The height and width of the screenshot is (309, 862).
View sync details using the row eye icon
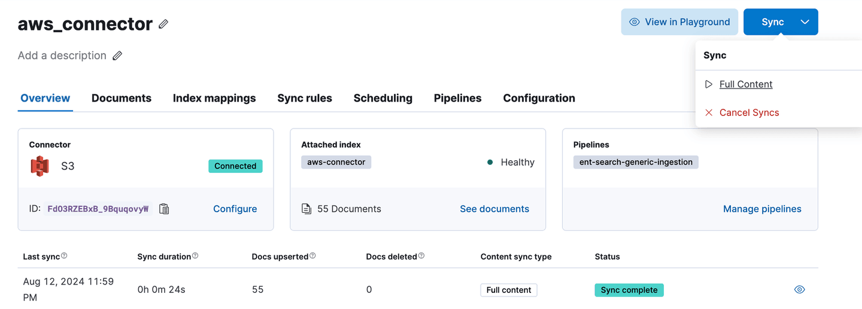point(799,290)
